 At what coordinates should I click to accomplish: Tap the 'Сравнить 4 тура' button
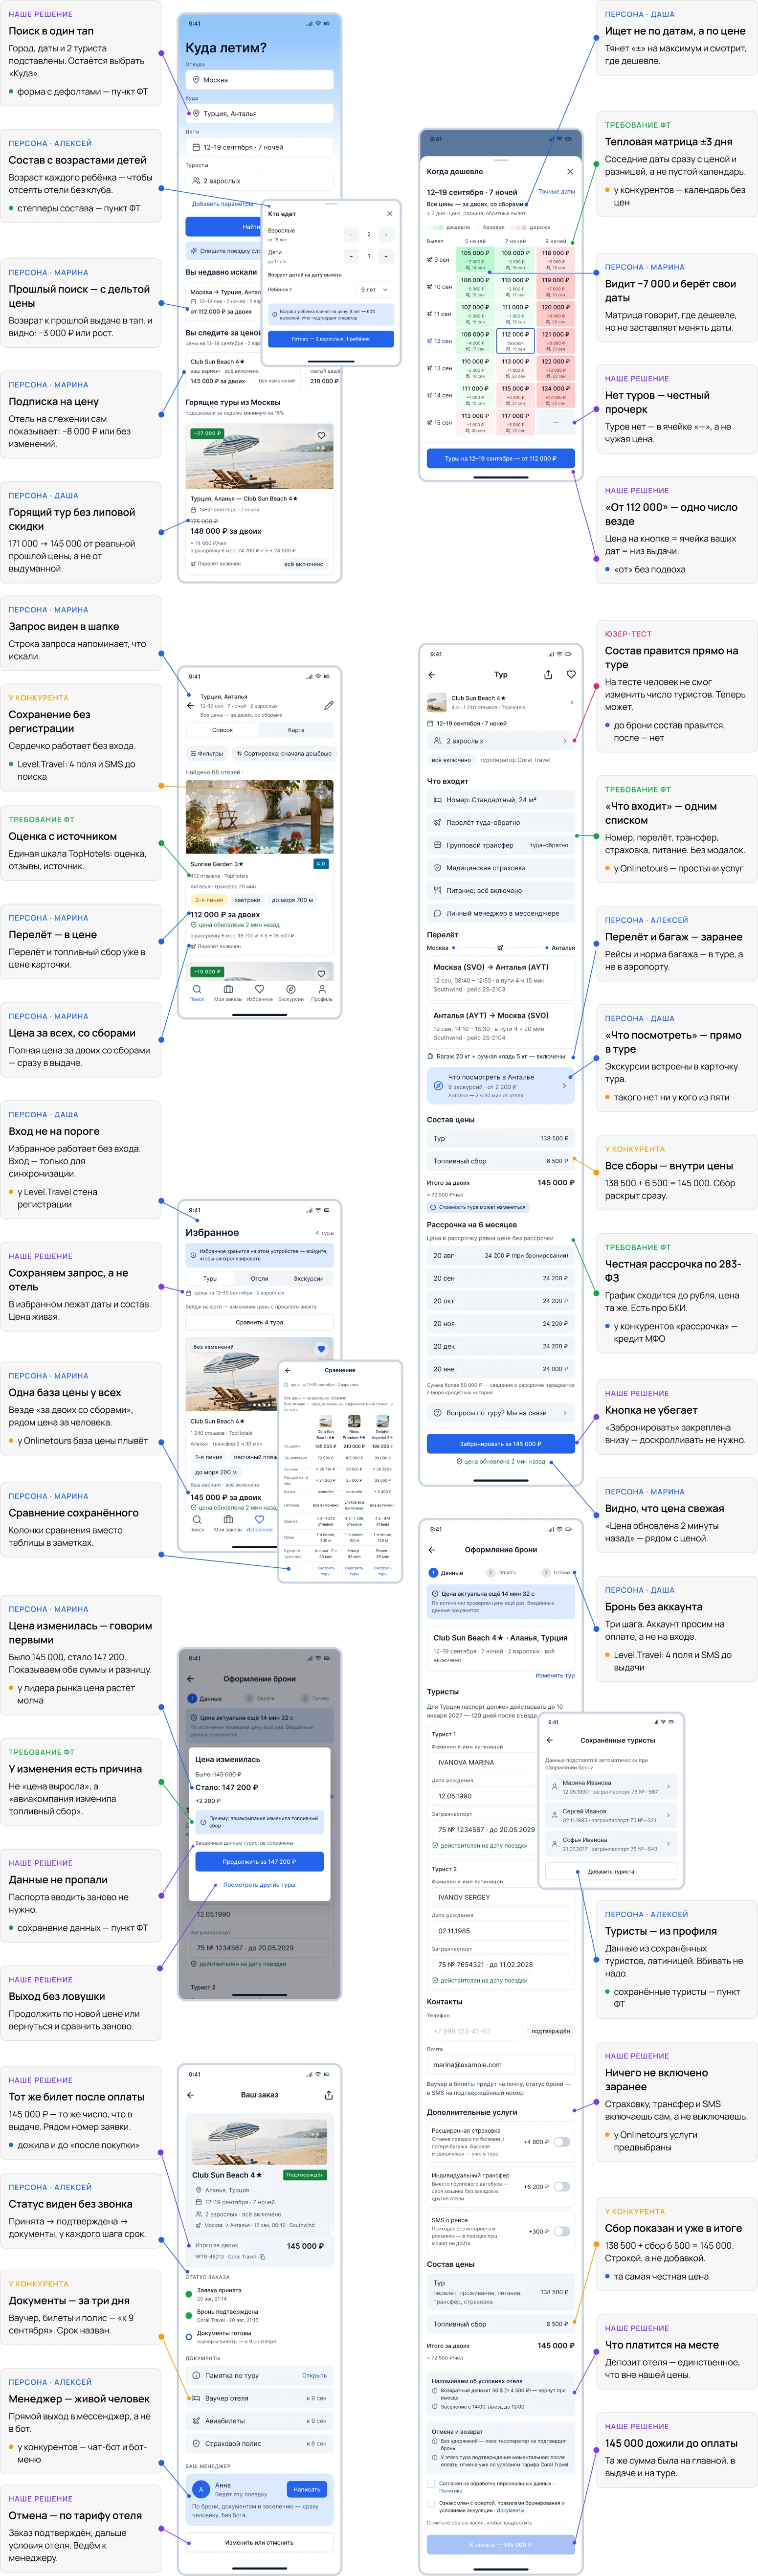tap(259, 1323)
